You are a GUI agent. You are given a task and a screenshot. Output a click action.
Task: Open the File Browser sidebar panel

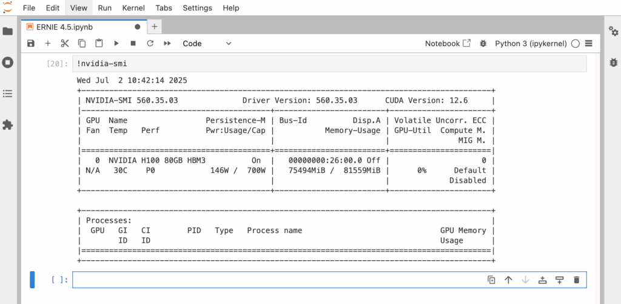point(7,32)
